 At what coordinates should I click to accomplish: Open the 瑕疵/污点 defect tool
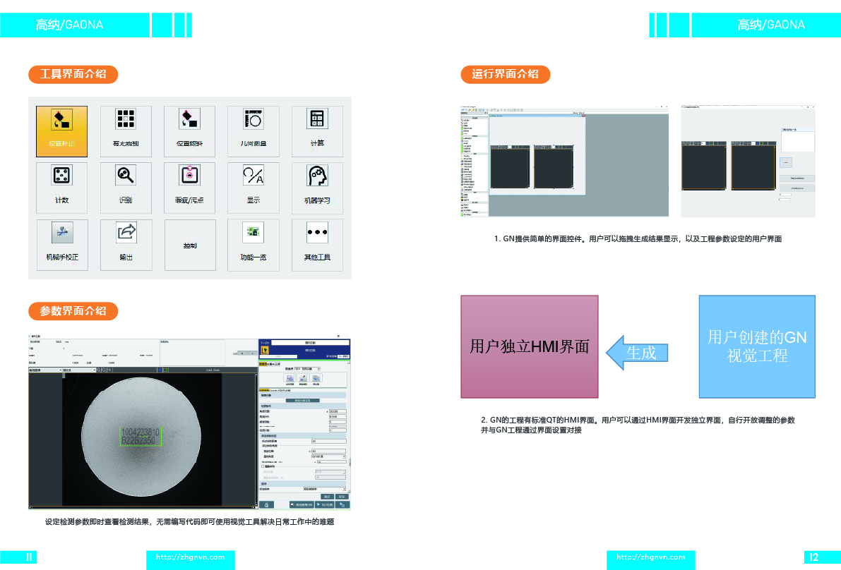coord(189,188)
